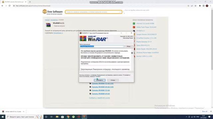Click the WinRAR icon in installer title bar

pos(81,33)
